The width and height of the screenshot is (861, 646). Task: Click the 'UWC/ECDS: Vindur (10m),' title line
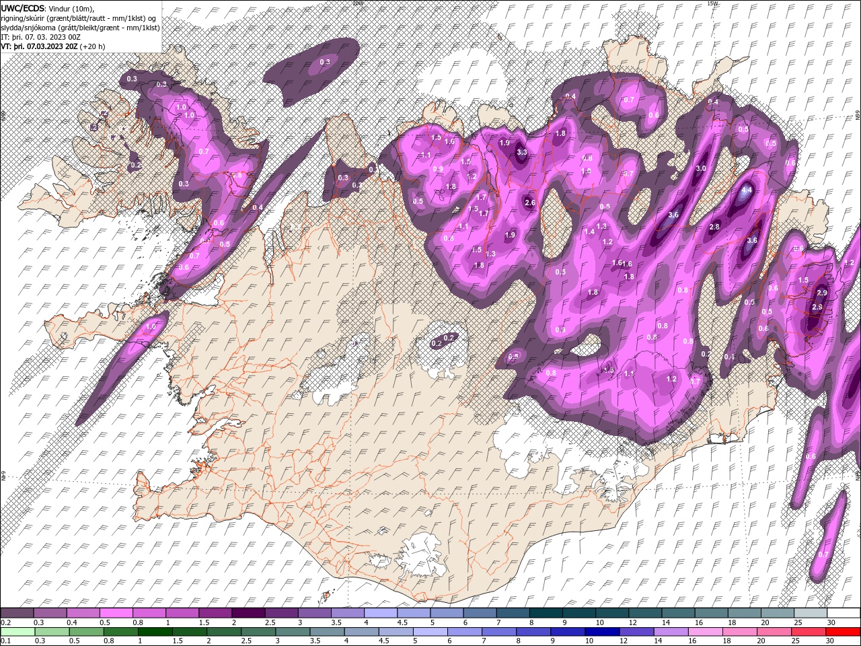coord(48,8)
